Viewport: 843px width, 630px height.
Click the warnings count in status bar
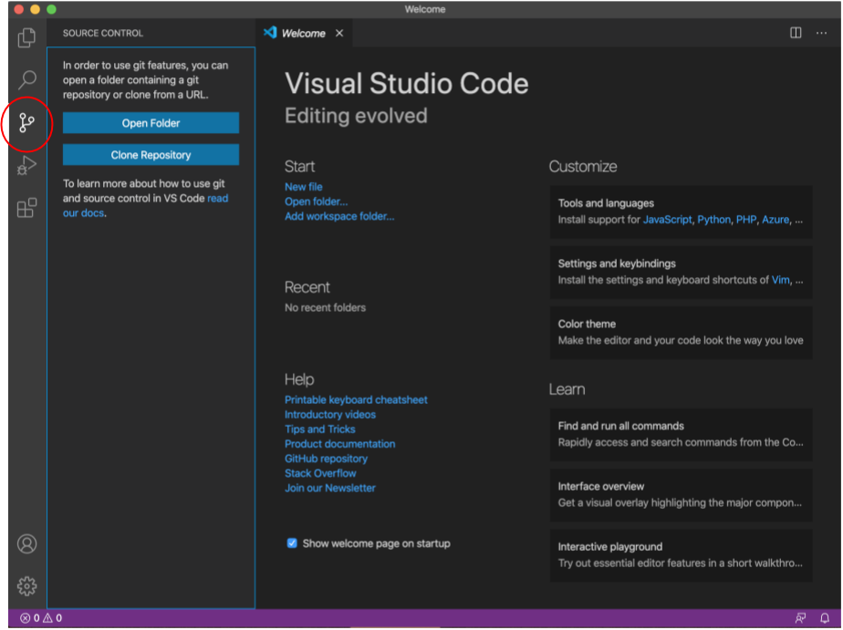pos(53,619)
